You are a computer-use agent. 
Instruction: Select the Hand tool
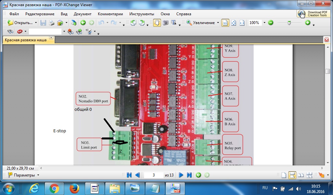tap(157, 23)
